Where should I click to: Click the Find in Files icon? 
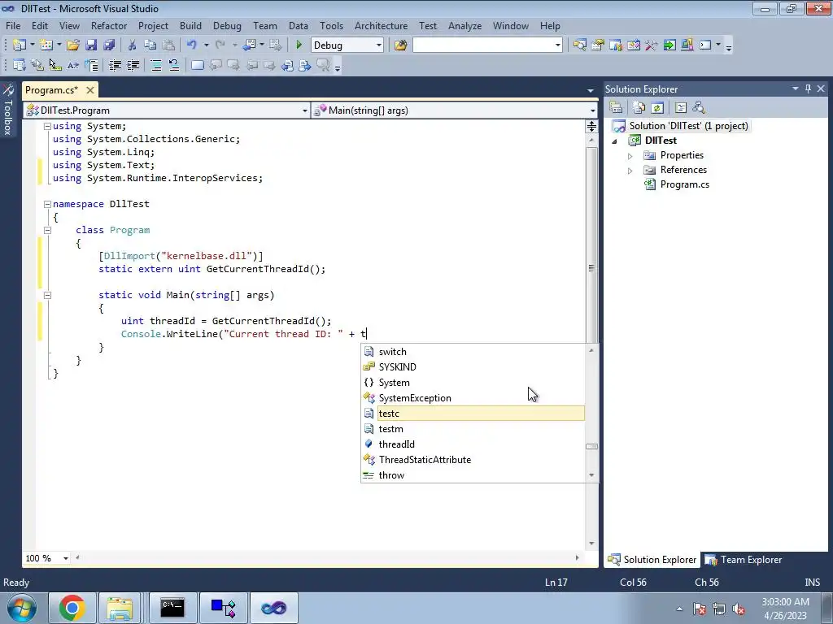point(400,45)
